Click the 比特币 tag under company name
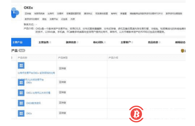 (x=51, y=13)
